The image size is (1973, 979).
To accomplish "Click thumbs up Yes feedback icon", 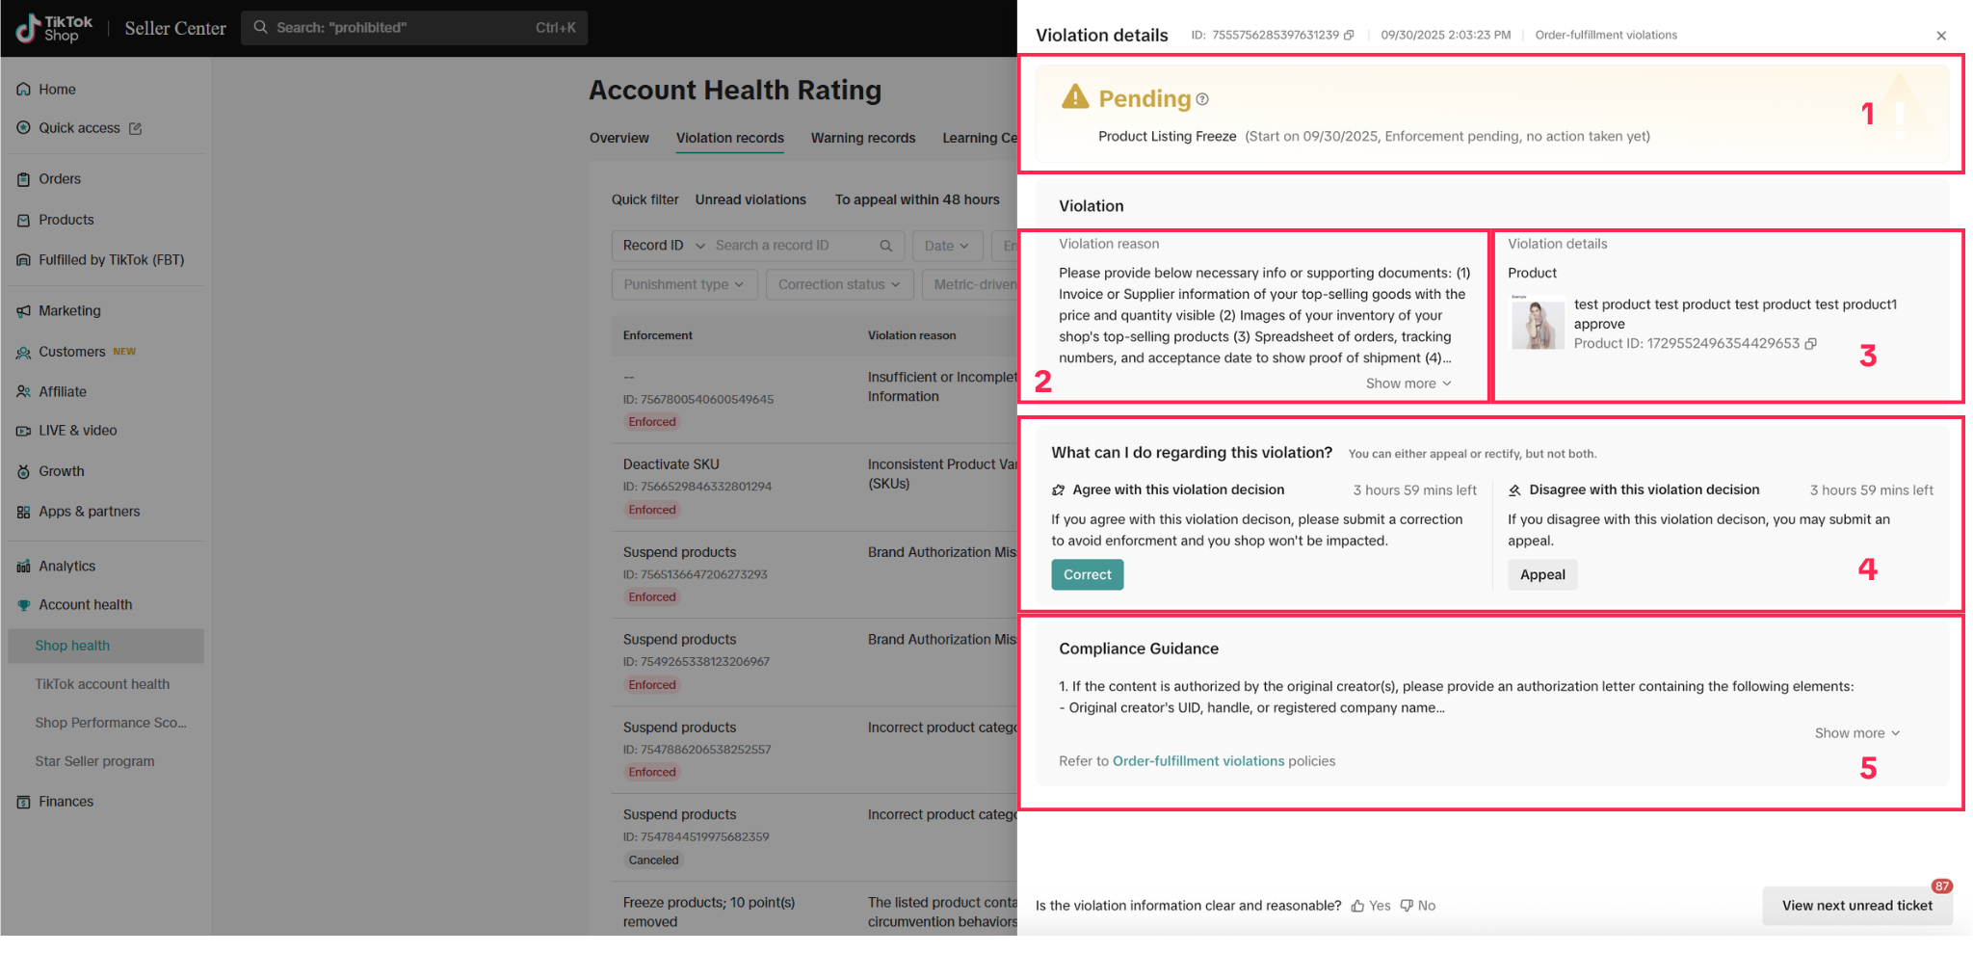I will [x=1358, y=906].
